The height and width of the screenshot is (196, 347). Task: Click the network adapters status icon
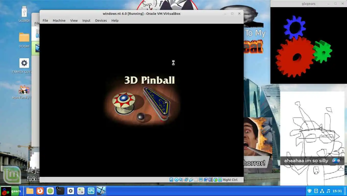[x=186, y=180]
